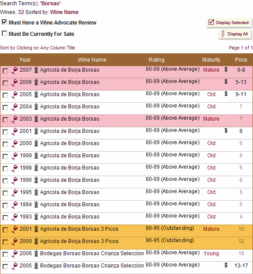Click price 13-17 for 2005 Crianza Seleccion

(x=241, y=266)
